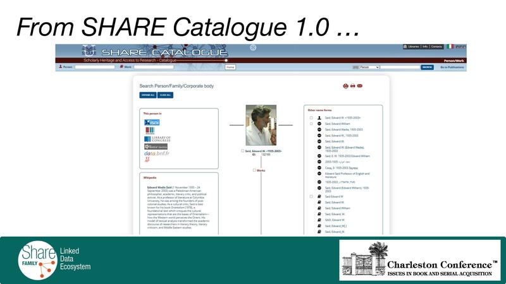
Task: Click book icon beside 'SAID, Edward W.'
Action: click(x=319, y=220)
